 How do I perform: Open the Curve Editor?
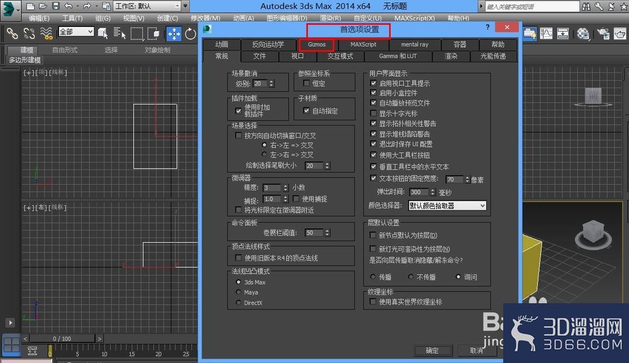coord(546,33)
